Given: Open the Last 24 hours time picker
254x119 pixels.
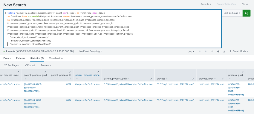Looking at the screenshot, I should (232, 13).
